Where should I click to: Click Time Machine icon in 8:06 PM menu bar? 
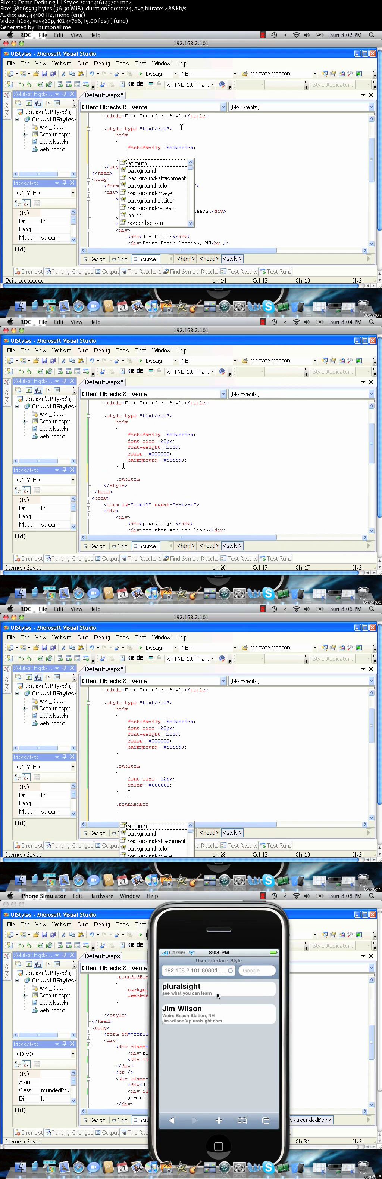point(274,609)
